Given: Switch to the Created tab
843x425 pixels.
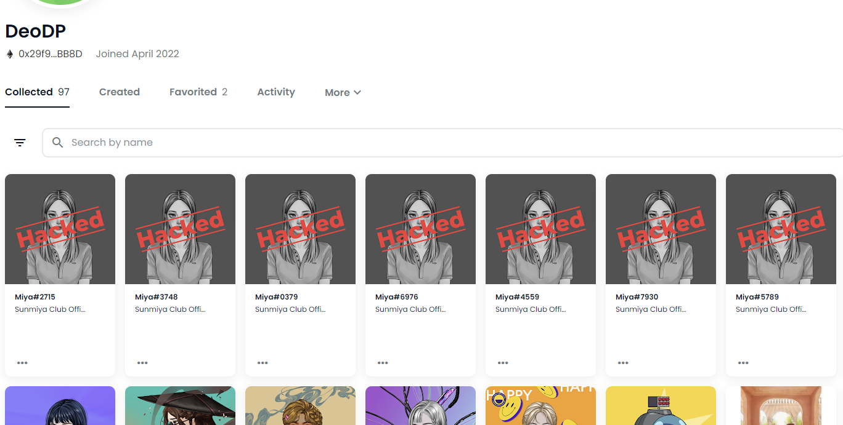Looking at the screenshot, I should (120, 92).
